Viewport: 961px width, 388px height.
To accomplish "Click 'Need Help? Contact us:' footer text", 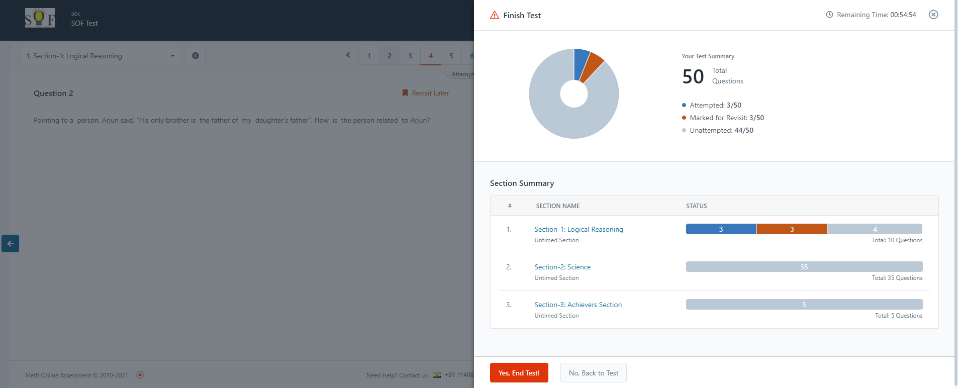I will click(x=398, y=375).
